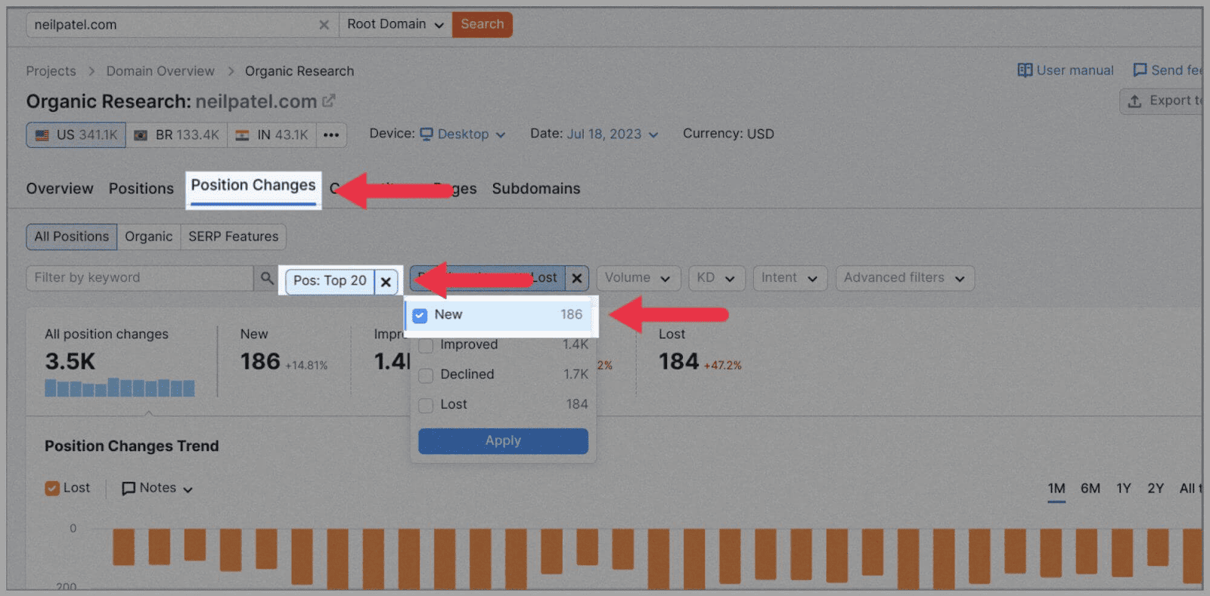Check the Improved checkbox option
This screenshot has height=596, width=1210.
[x=426, y=345]
